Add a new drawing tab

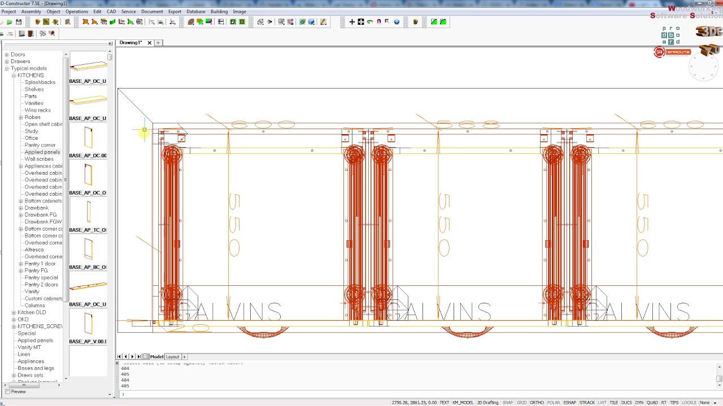click(158, 43)
